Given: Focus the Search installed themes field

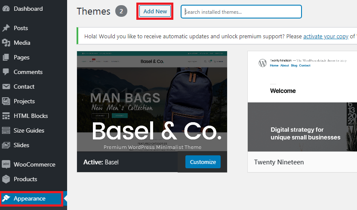Looking at the screenshot, I should (x=241, y=12).
